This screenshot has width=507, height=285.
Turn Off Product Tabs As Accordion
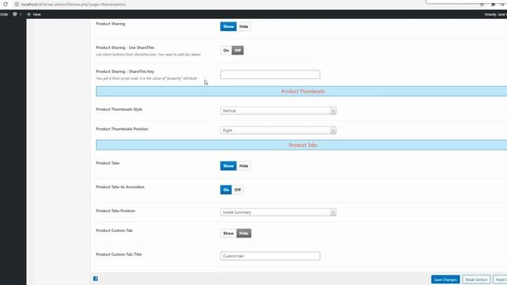click(x=238, y=190)
